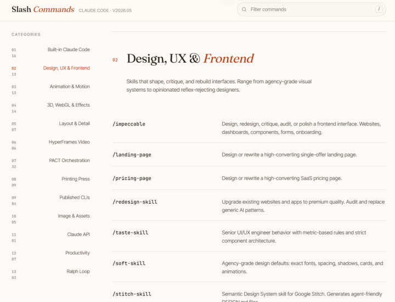Viewport: 395px width, 302px height.
Task: Jump to Layout & Detail category
Action: click(50, 126)
